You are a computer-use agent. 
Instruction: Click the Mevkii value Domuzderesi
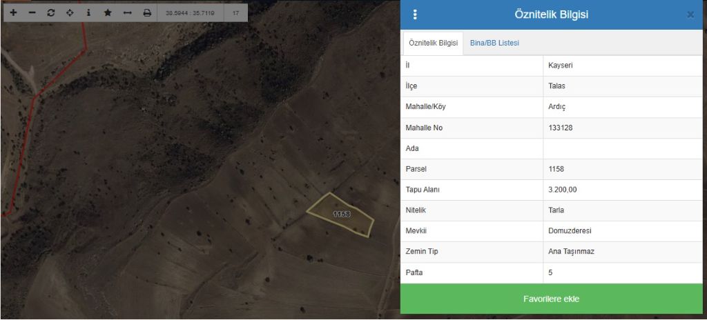[570, 231]
